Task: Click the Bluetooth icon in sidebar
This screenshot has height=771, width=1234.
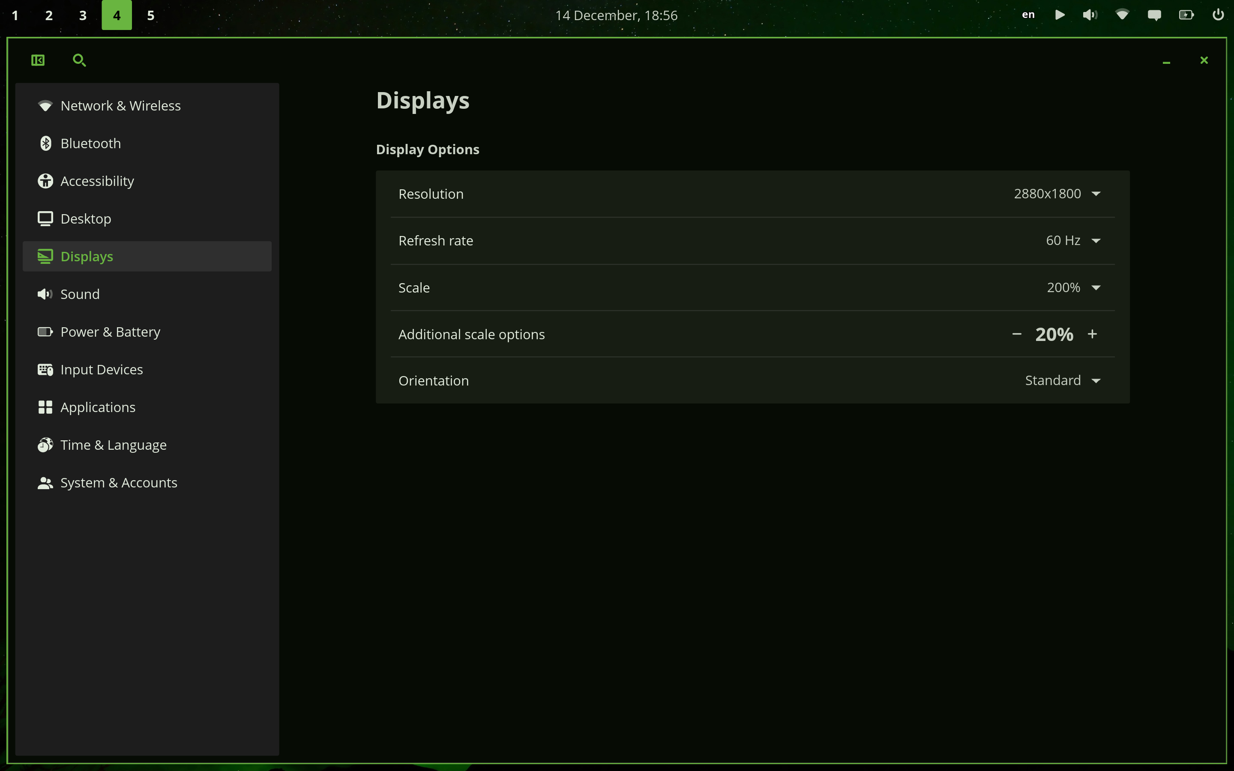Action: (45, 143)
